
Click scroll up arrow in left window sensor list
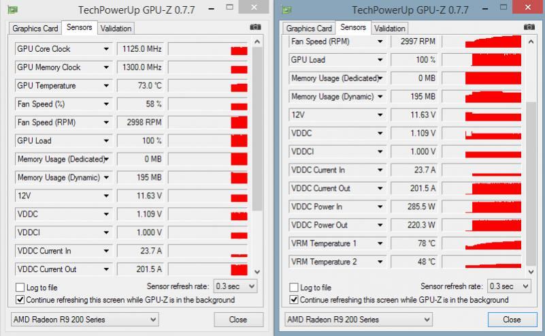pyautogui.click(x=257, y=42)
